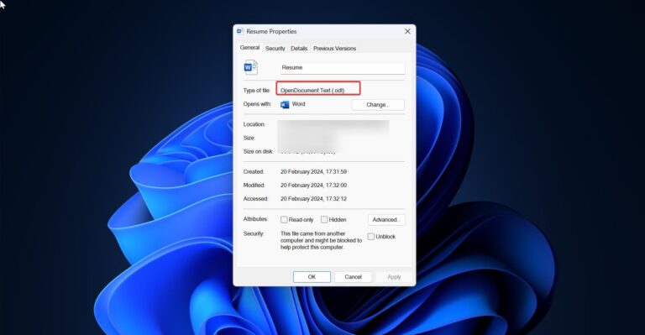Open the Details tab
The height and width of the screenshot is (335, 645).
299,49
